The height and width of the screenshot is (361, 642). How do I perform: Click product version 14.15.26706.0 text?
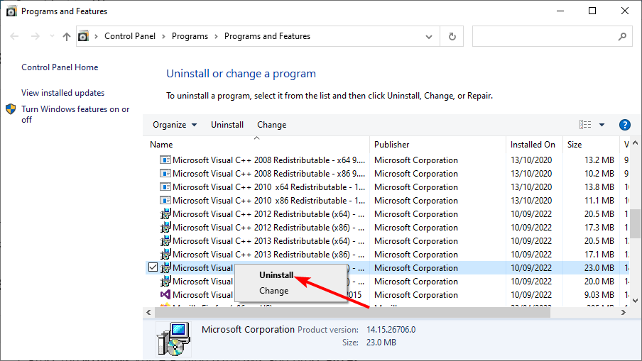pos(391,330)
